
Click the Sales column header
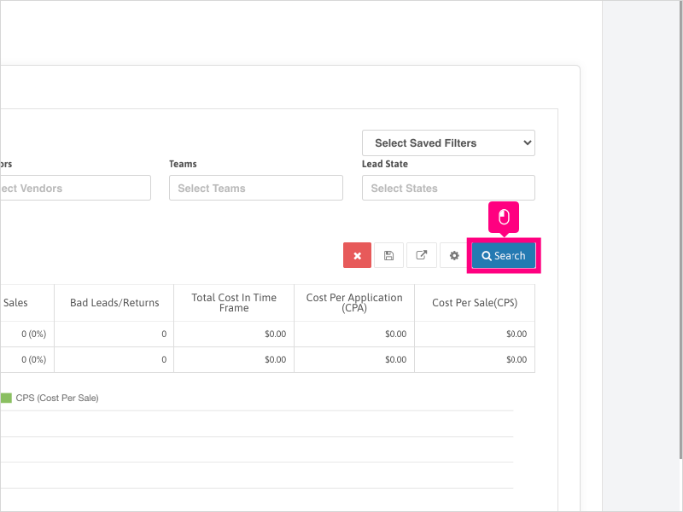point(27,303)
